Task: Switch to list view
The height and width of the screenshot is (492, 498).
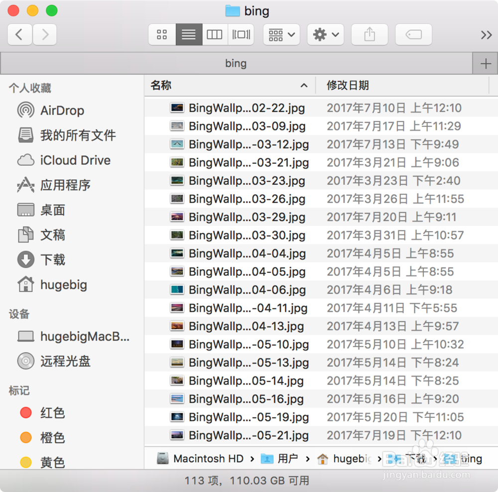Action: (x=189, y=34)
